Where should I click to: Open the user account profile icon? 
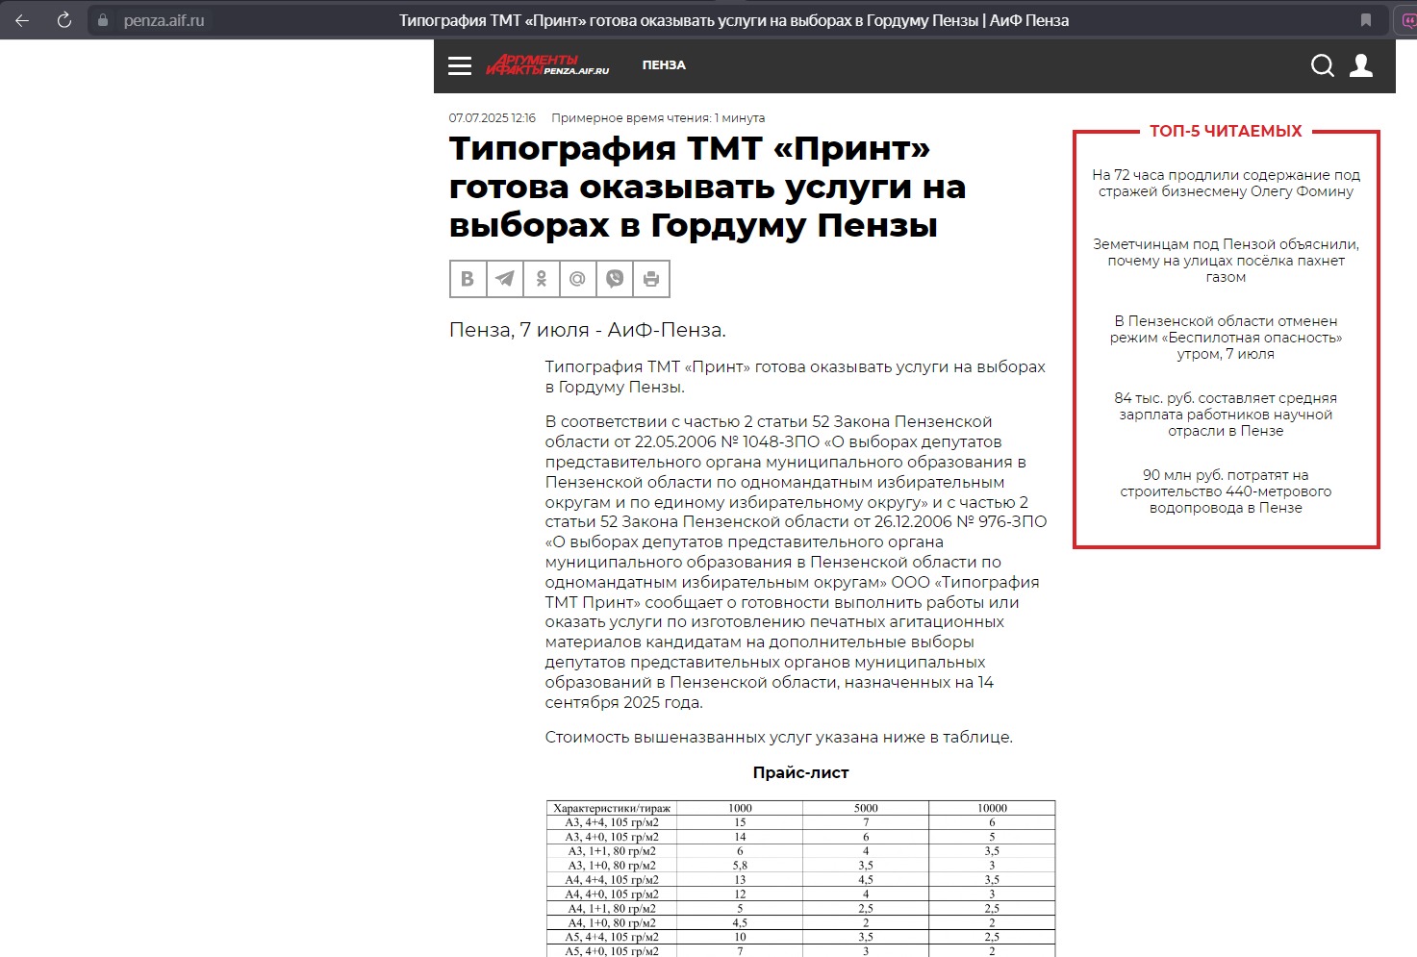(x=1361, y=65)
